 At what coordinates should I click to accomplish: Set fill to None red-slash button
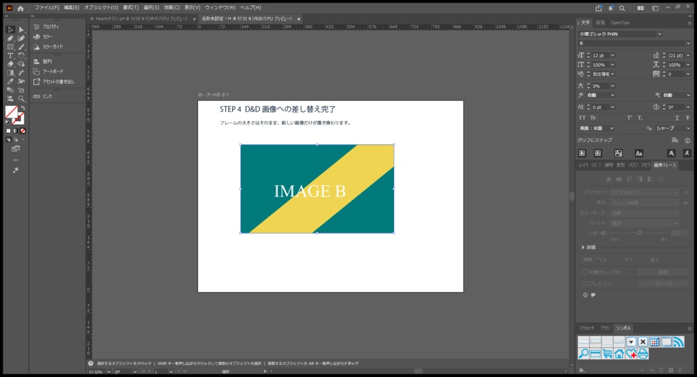tap(22, 131)
